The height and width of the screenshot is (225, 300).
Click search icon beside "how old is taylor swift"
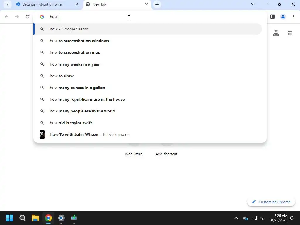42,123
